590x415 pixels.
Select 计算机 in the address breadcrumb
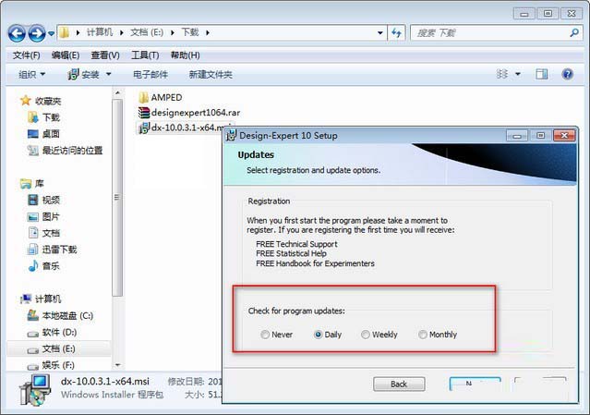coord(100,32)
